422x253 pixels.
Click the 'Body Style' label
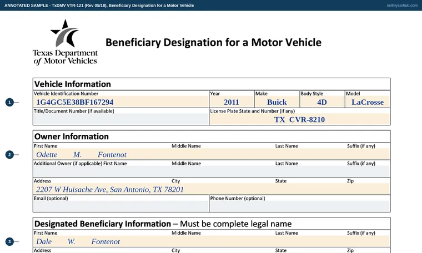click(312, 94)
